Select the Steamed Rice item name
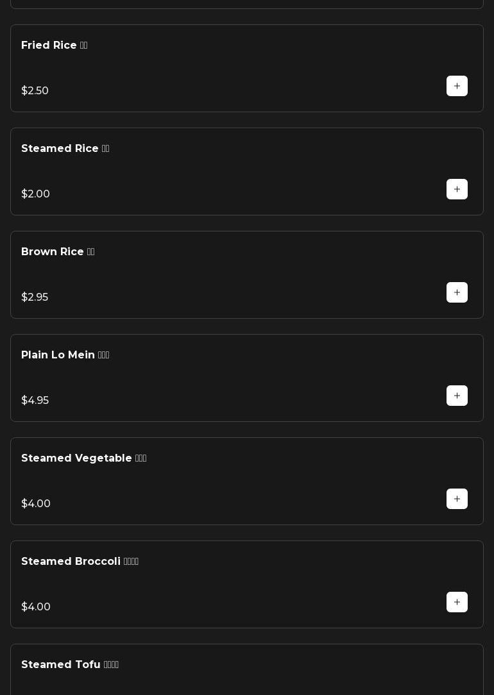 click(65, 149)
